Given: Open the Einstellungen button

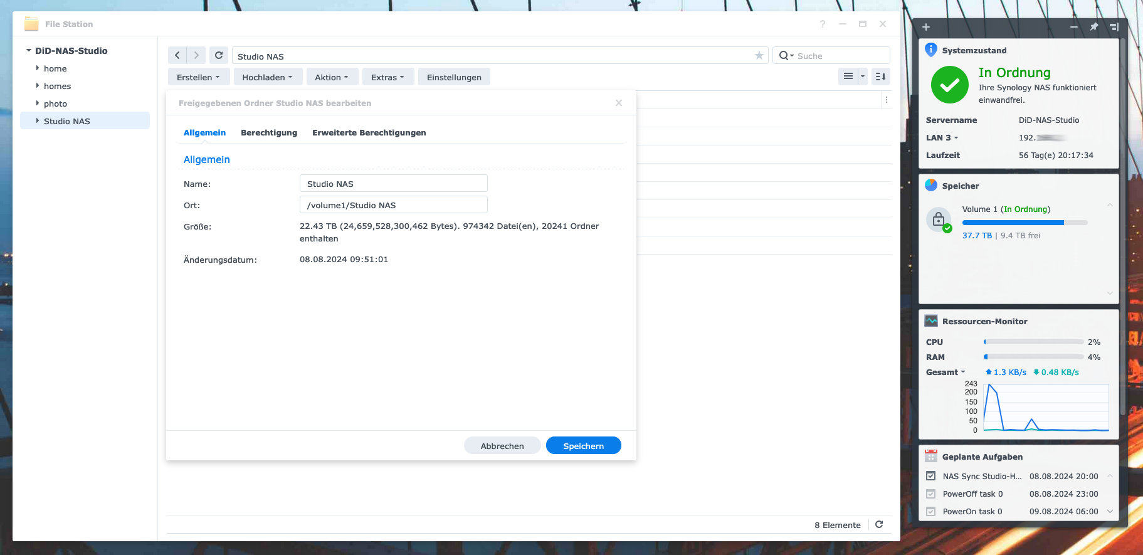Looking at the screenshot, I should 455,77.
